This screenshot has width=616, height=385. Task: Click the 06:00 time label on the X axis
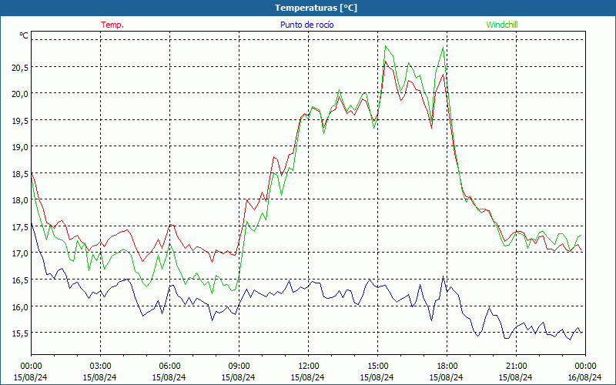pos(169,367)
